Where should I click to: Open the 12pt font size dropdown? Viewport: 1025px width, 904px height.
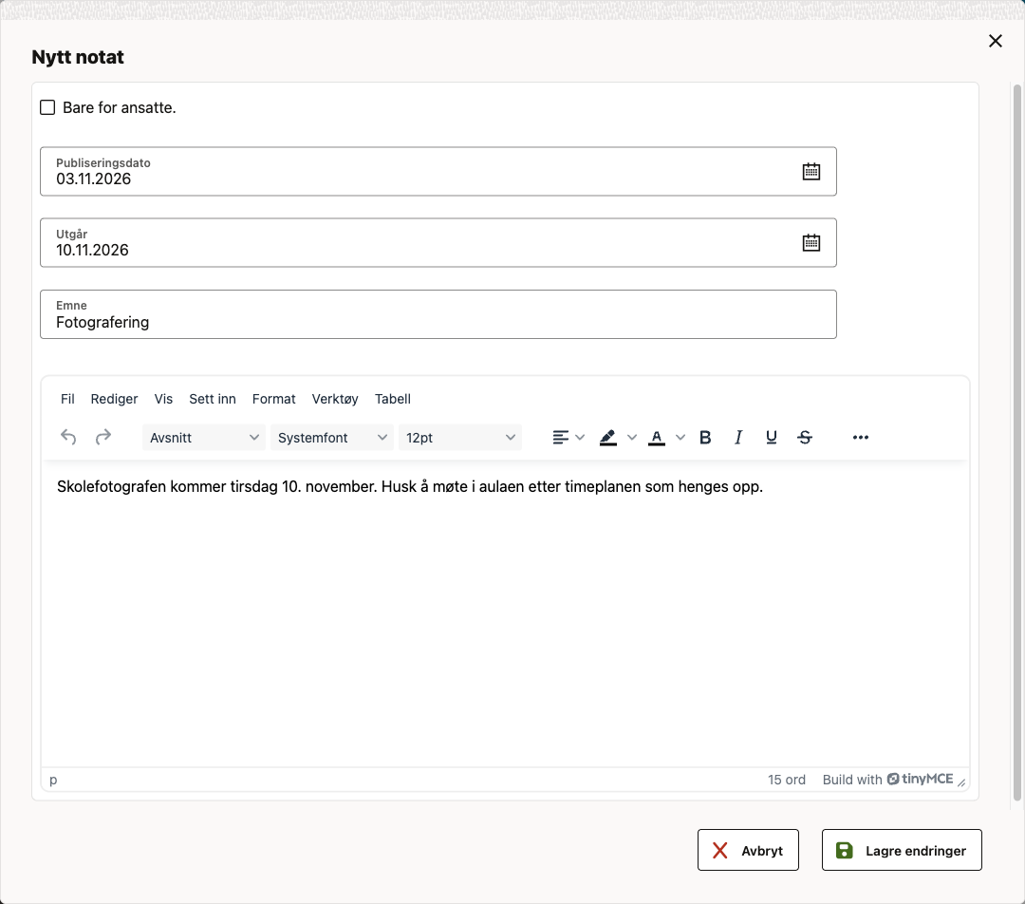460,438
